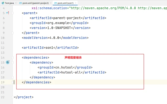Click the 4.0.0 modelVersion value
167x104 pixels.
(54, 38)
